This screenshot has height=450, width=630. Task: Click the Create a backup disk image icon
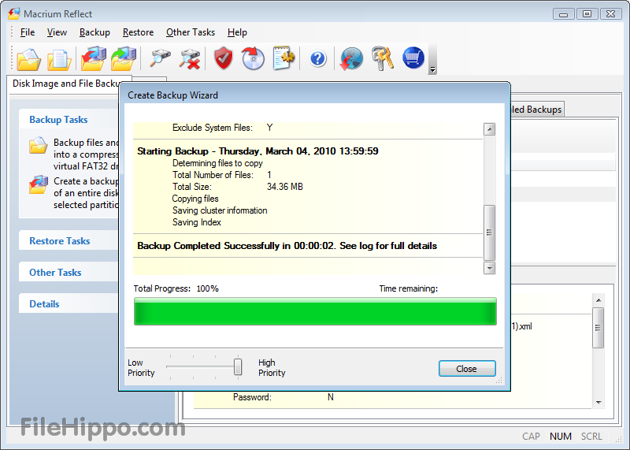pyautogui.click(x=39, y=184)
